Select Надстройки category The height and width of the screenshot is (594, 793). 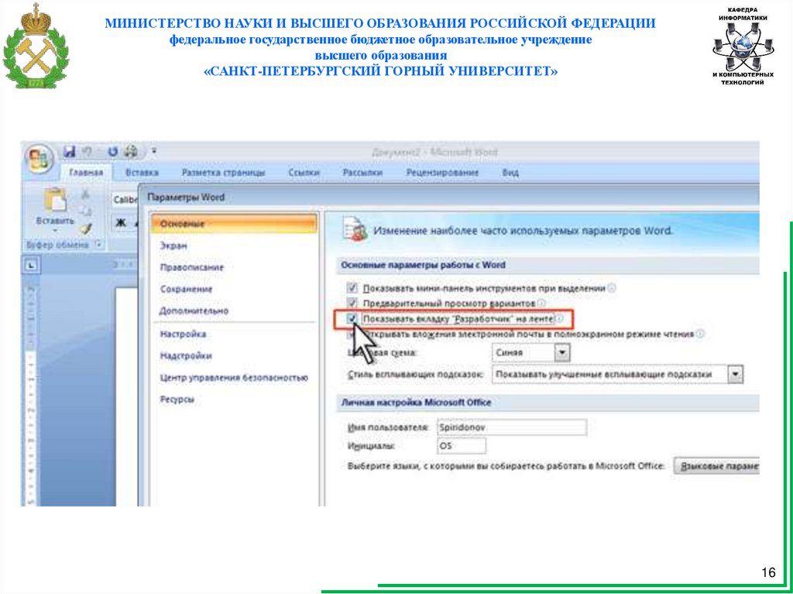pyautogui.click(x=186, y=355)
